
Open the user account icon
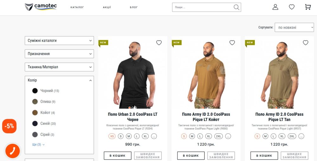275,7
